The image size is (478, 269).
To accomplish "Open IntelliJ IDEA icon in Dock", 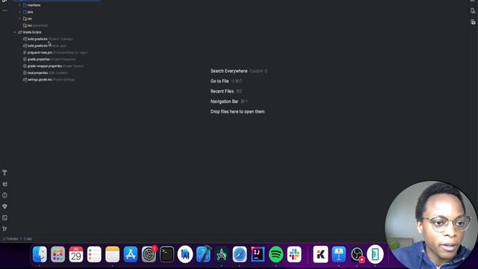I will 258,254.
